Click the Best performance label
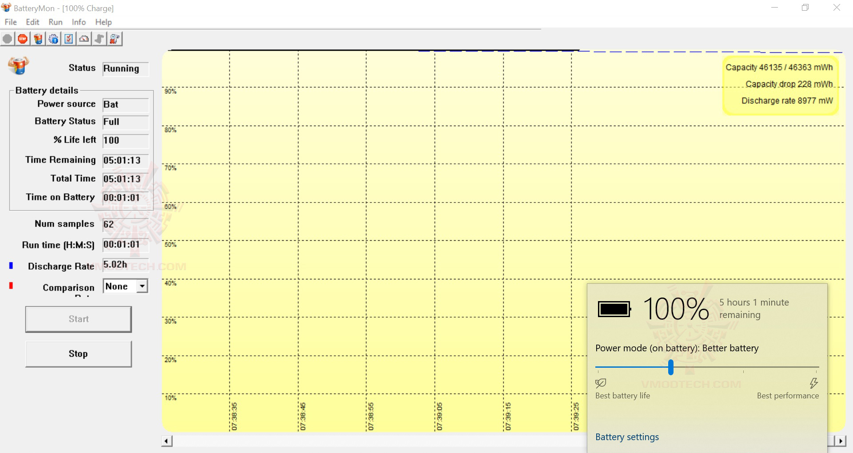 point(788,396)
